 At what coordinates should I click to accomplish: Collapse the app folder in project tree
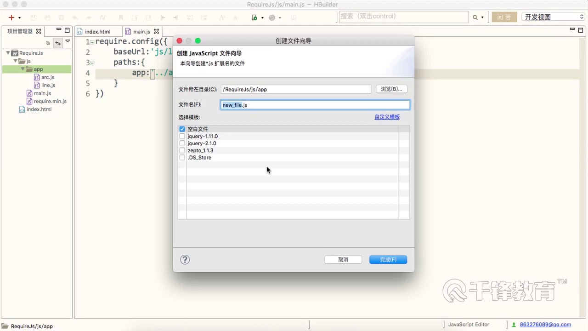[x=23, y=69]
